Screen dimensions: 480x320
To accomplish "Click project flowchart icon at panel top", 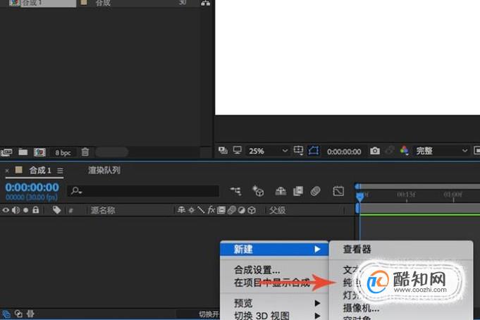I will (x=205, y=3).
